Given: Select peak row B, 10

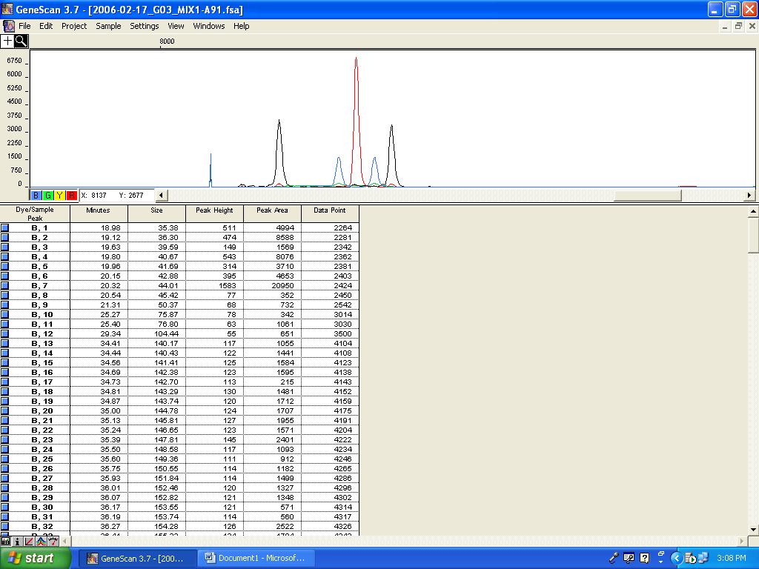Looking at the screenshot, I should point(179,314).
